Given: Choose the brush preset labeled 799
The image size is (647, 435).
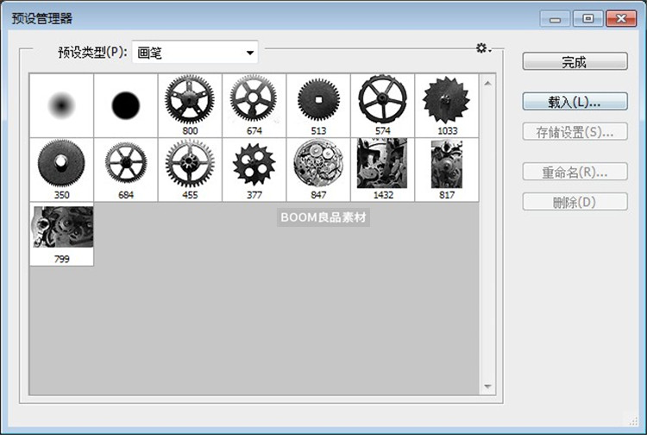Looking at the screenshot, I should click(x=61, y=229).
